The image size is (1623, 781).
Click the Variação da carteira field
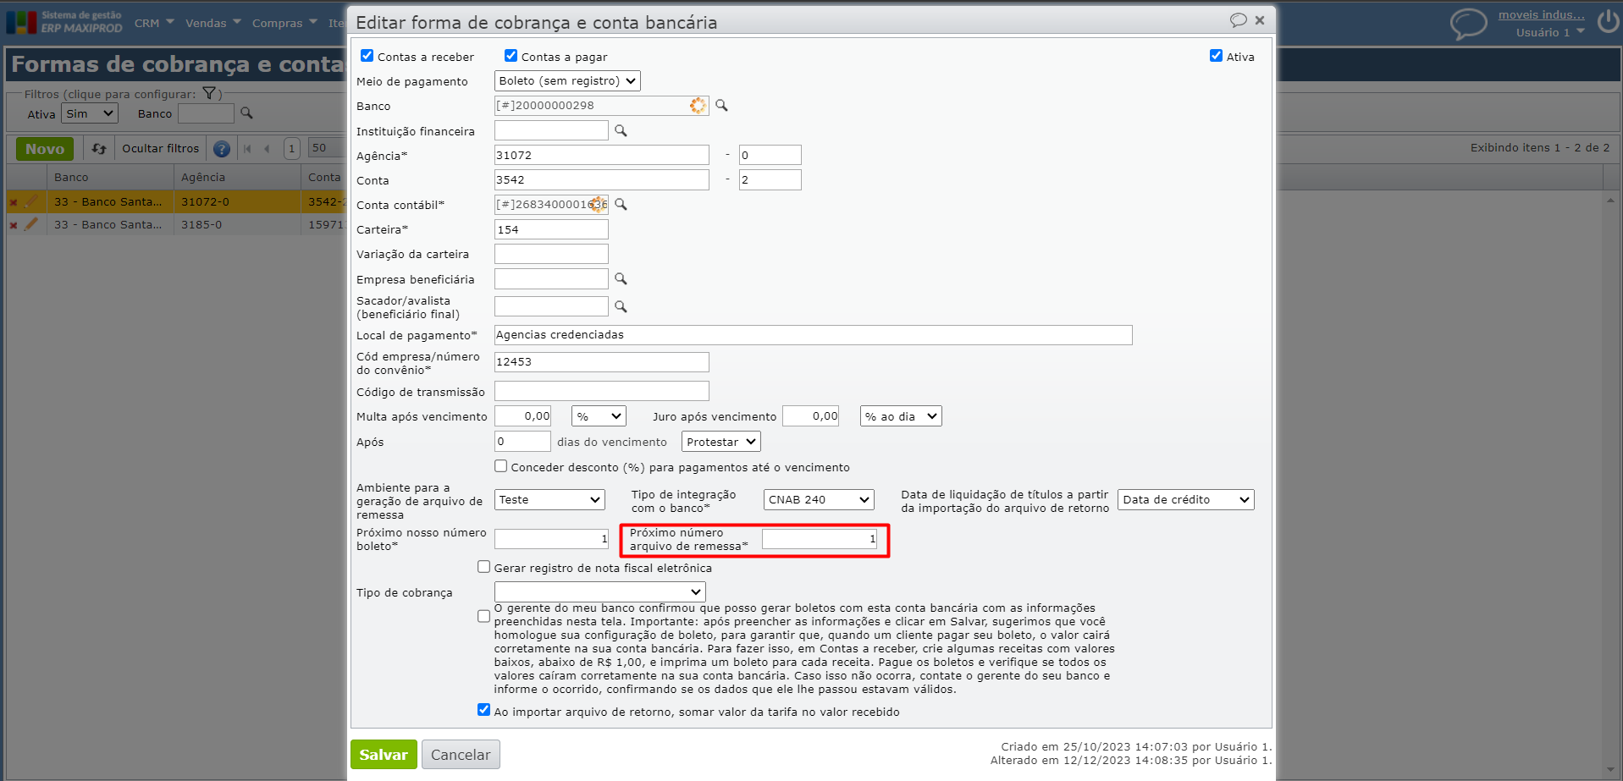[x=551, y=255]
